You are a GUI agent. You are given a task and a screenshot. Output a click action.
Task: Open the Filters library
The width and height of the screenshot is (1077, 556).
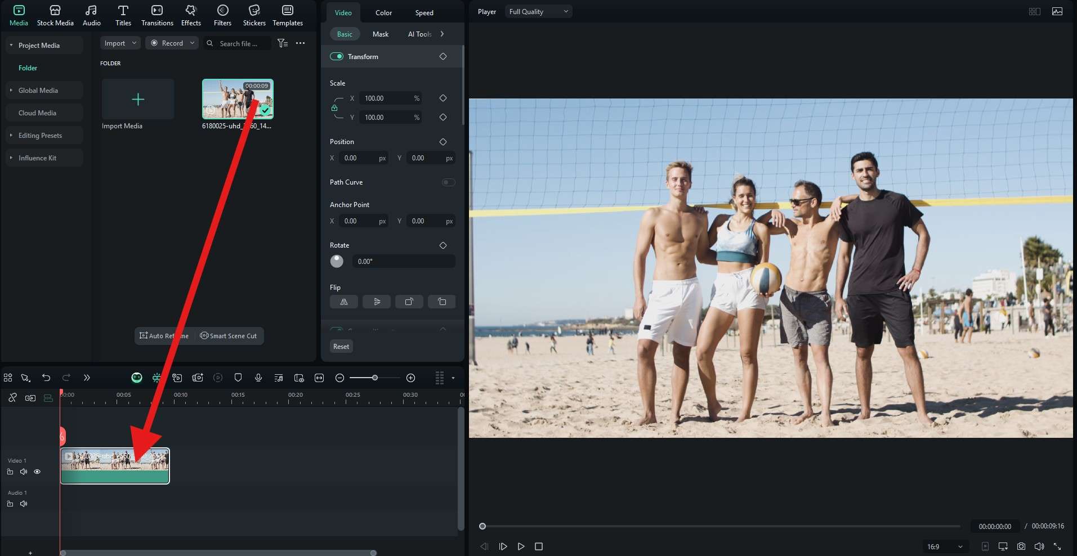[x=222, y=15]
